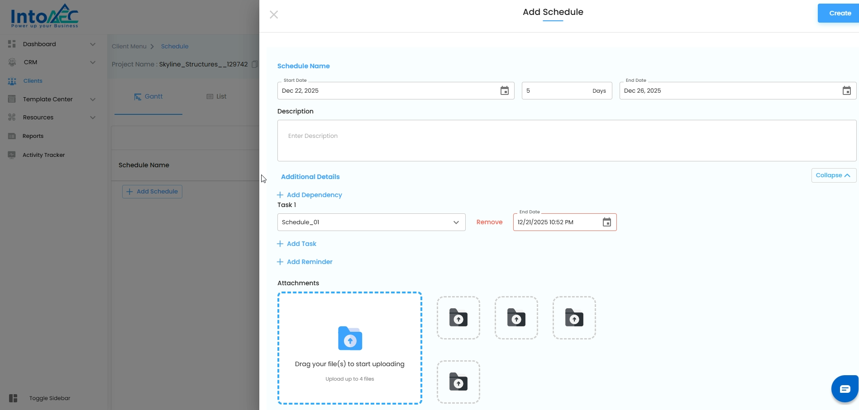The image size is (859, 410).
Task: Click the copy project name icon
Action: pyautogui.click(x=254, y=64)
